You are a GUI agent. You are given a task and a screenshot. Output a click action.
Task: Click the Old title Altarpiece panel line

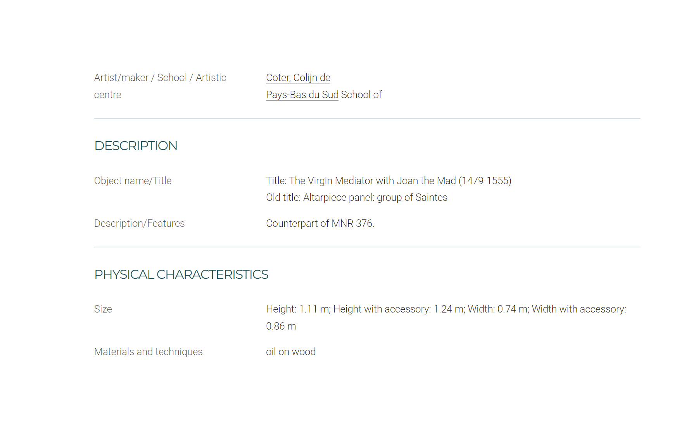tap(356, 198)
